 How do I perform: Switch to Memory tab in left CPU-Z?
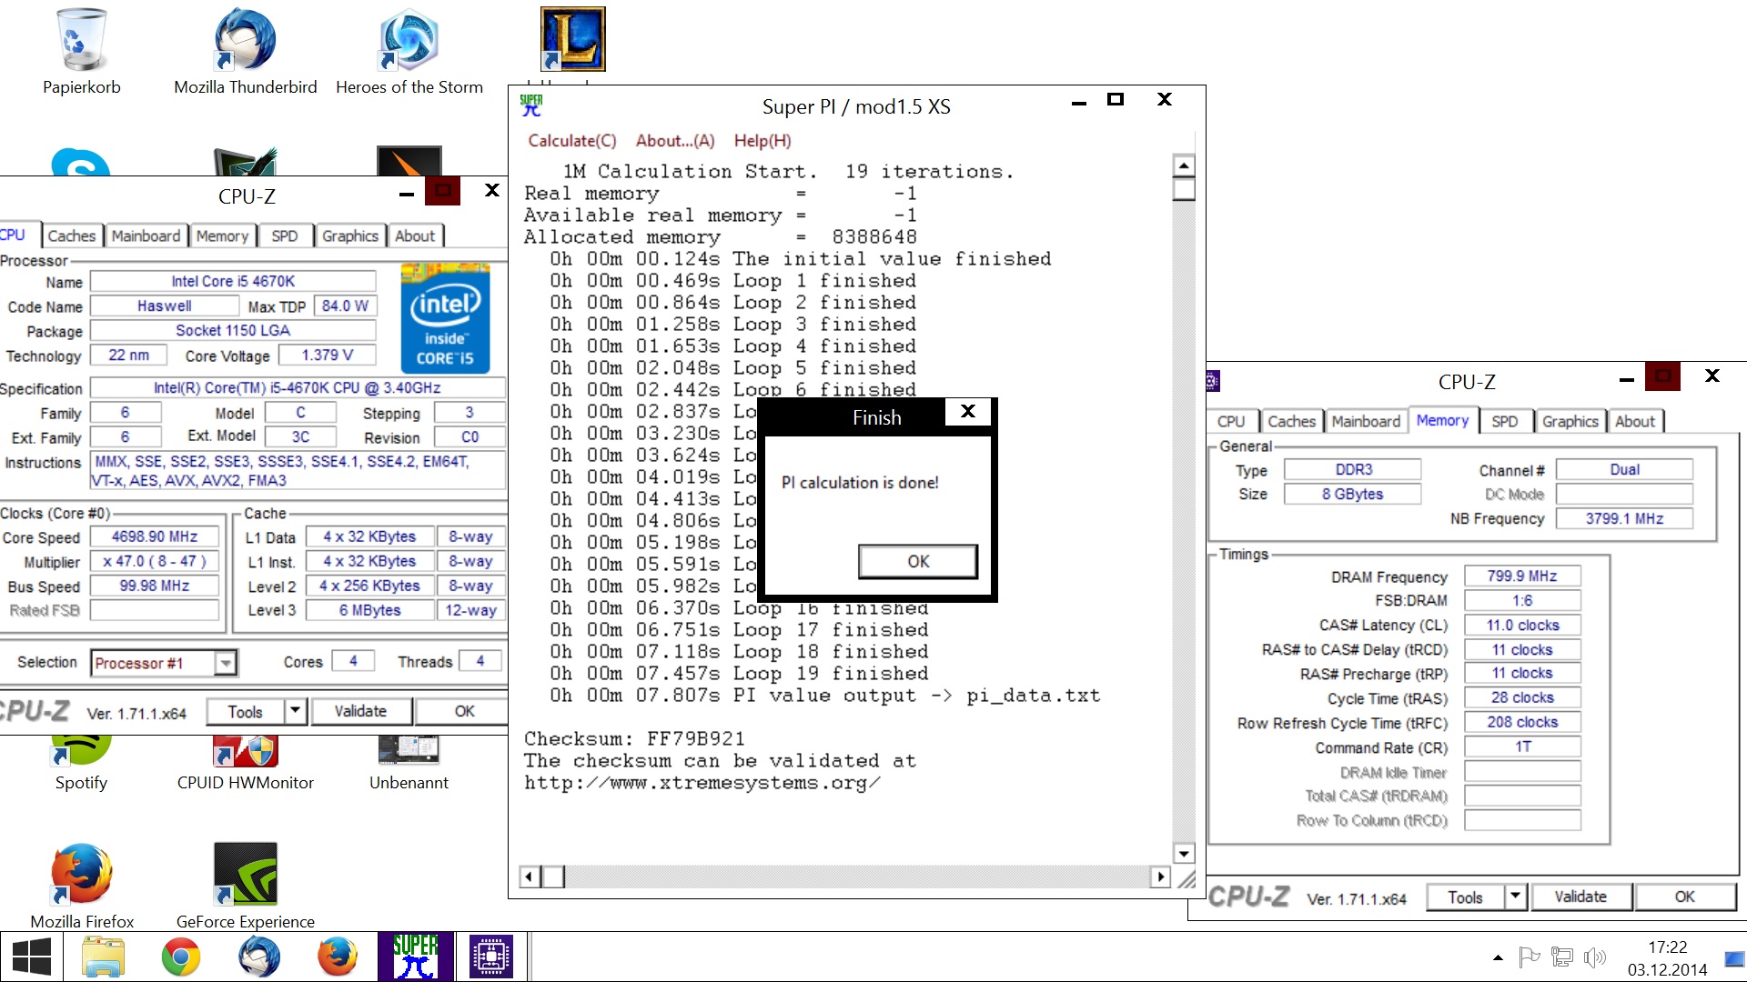click(222, 236)
